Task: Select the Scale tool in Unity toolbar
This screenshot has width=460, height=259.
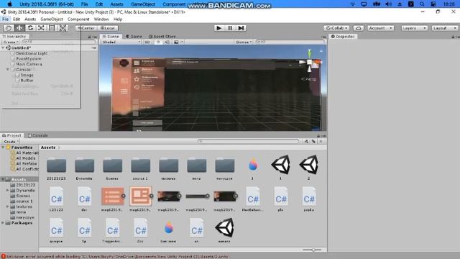Action: tap(41, 28)
